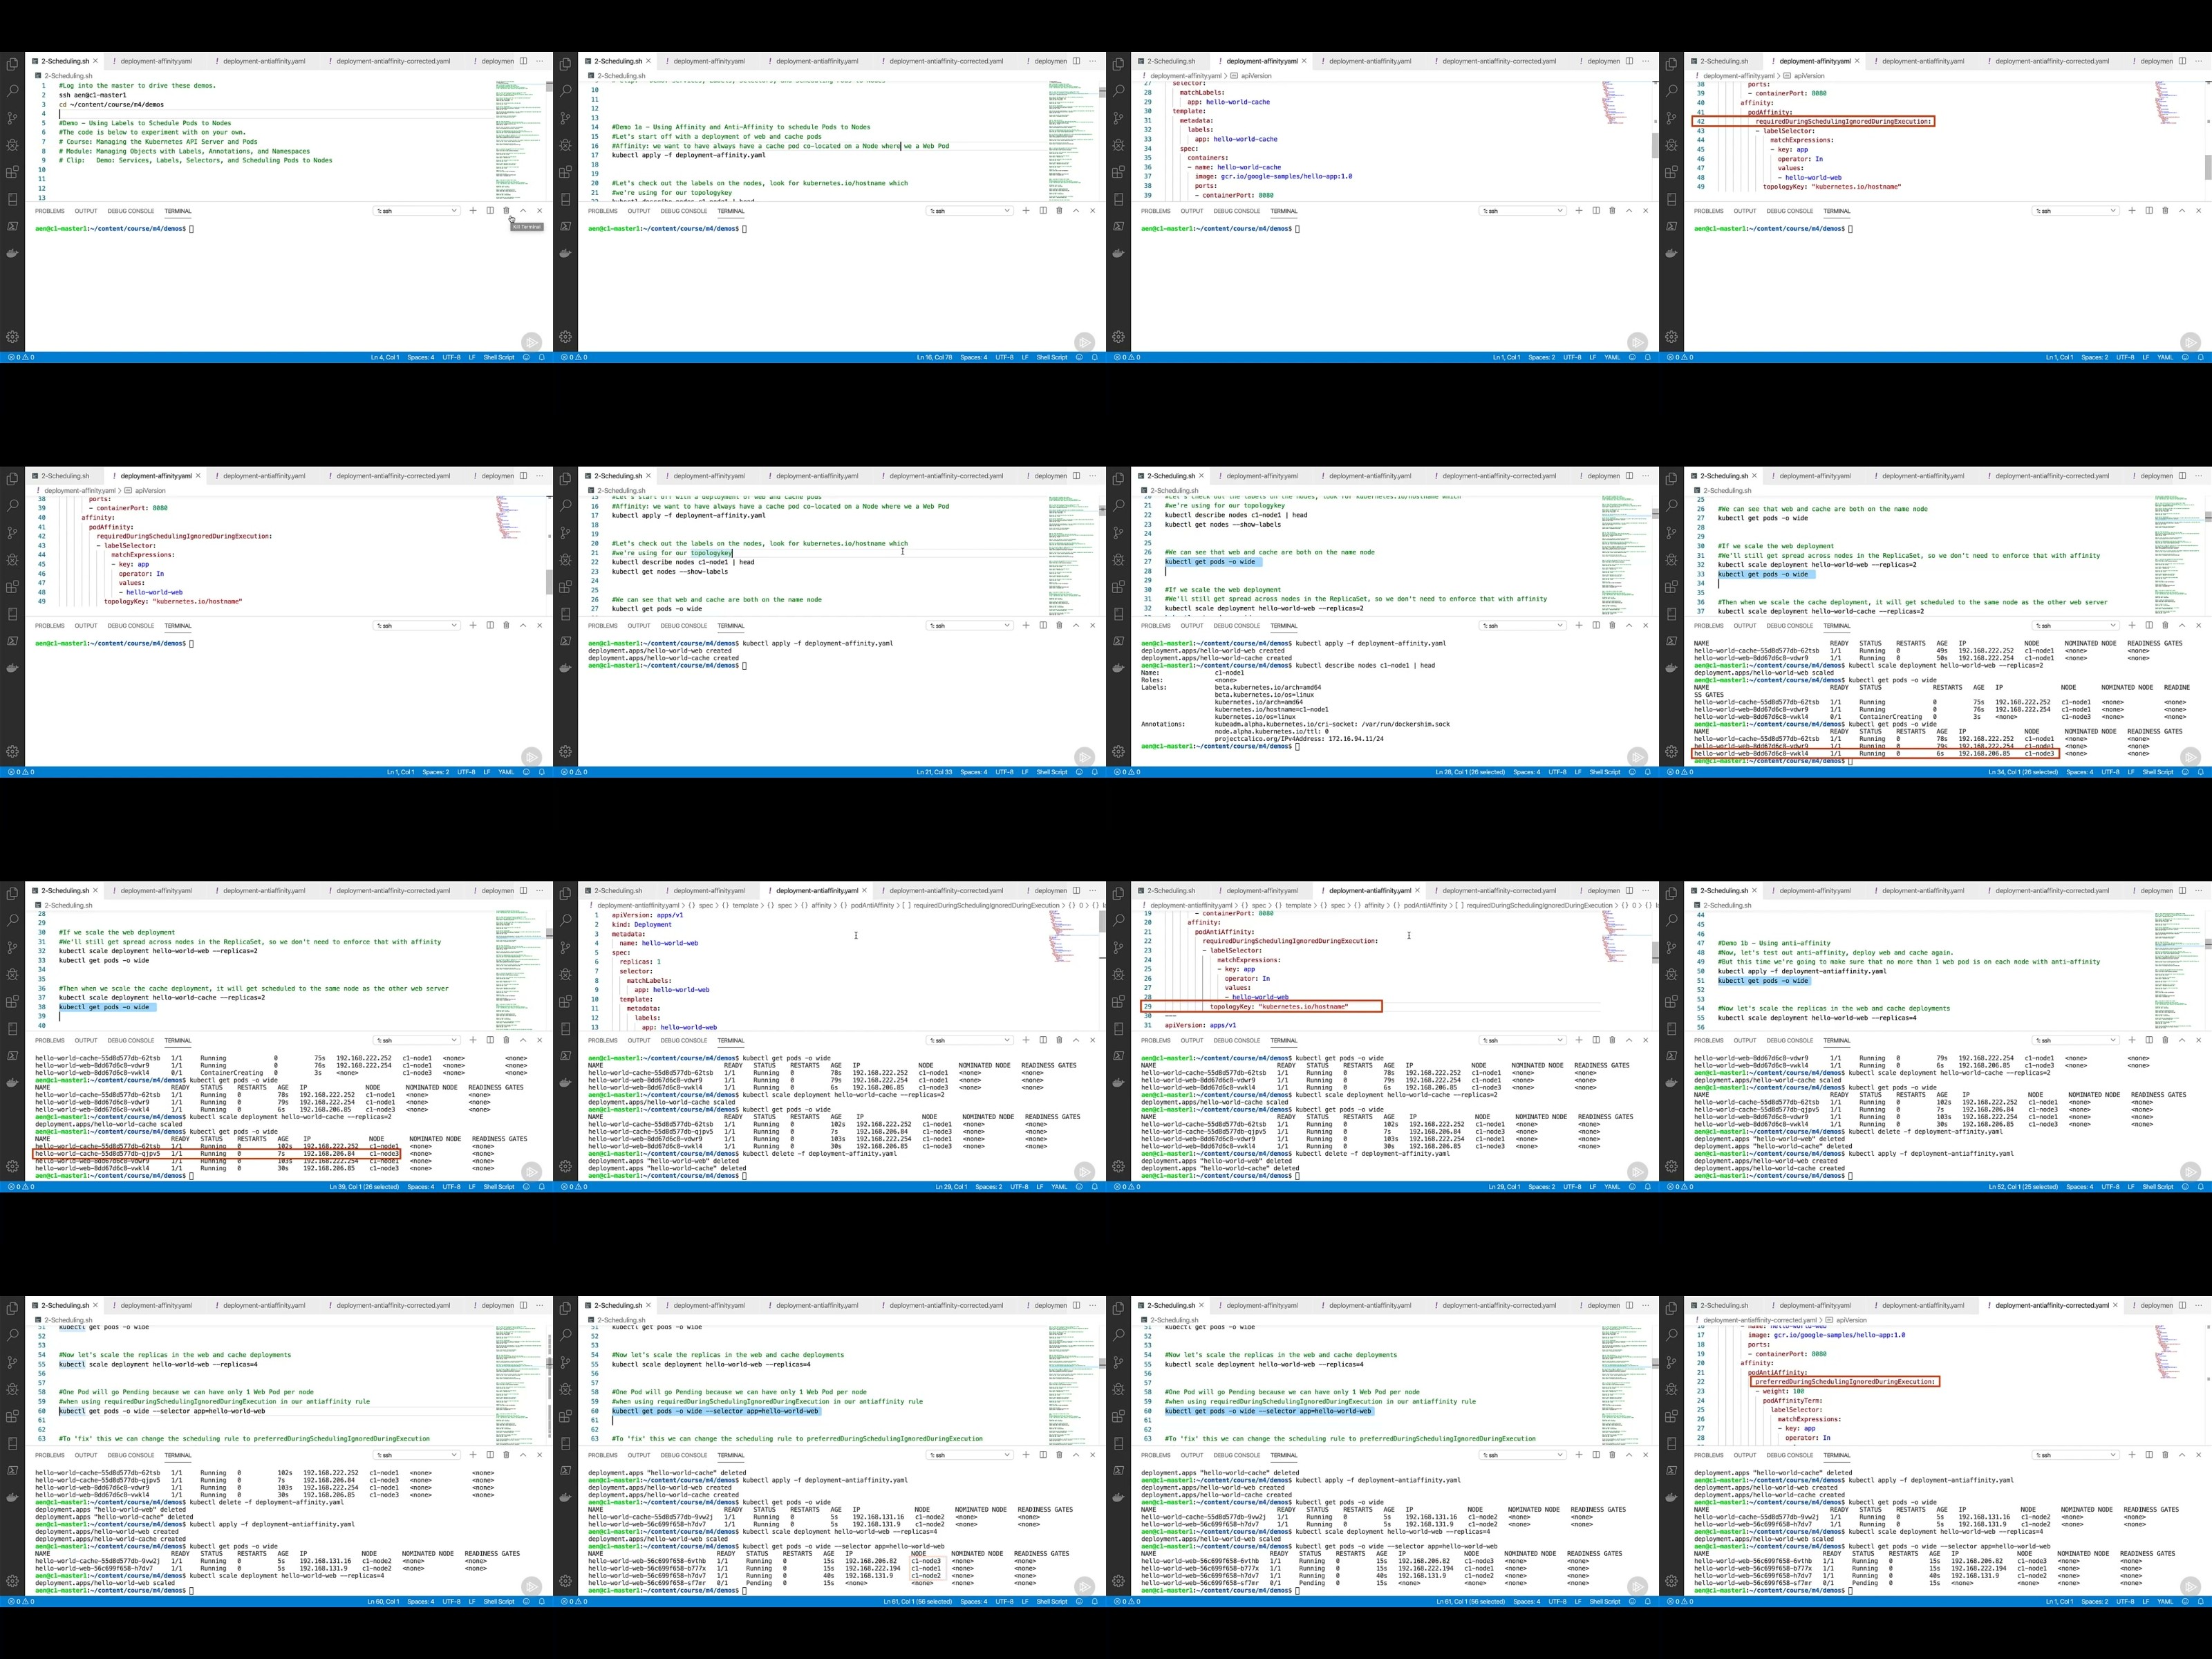
Task: Click 'Ln 4, Col 1' position in top-left status bar
Action: 385,357
